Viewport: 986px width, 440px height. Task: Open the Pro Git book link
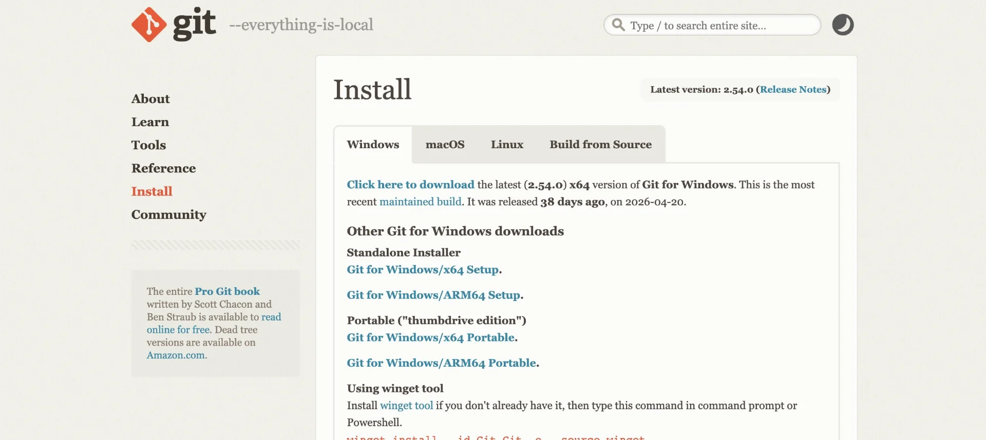click(227, 291)
